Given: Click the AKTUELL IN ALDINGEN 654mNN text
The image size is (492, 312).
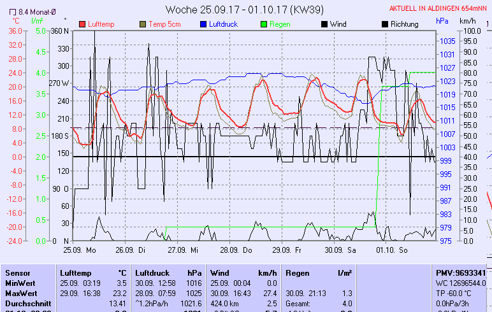Looking at the screenshot, I should 440,8.
